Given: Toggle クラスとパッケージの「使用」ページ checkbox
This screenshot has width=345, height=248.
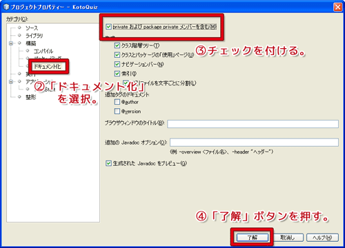Looking at the screenshot, I should pyautogui.click(x=117, y=55).
